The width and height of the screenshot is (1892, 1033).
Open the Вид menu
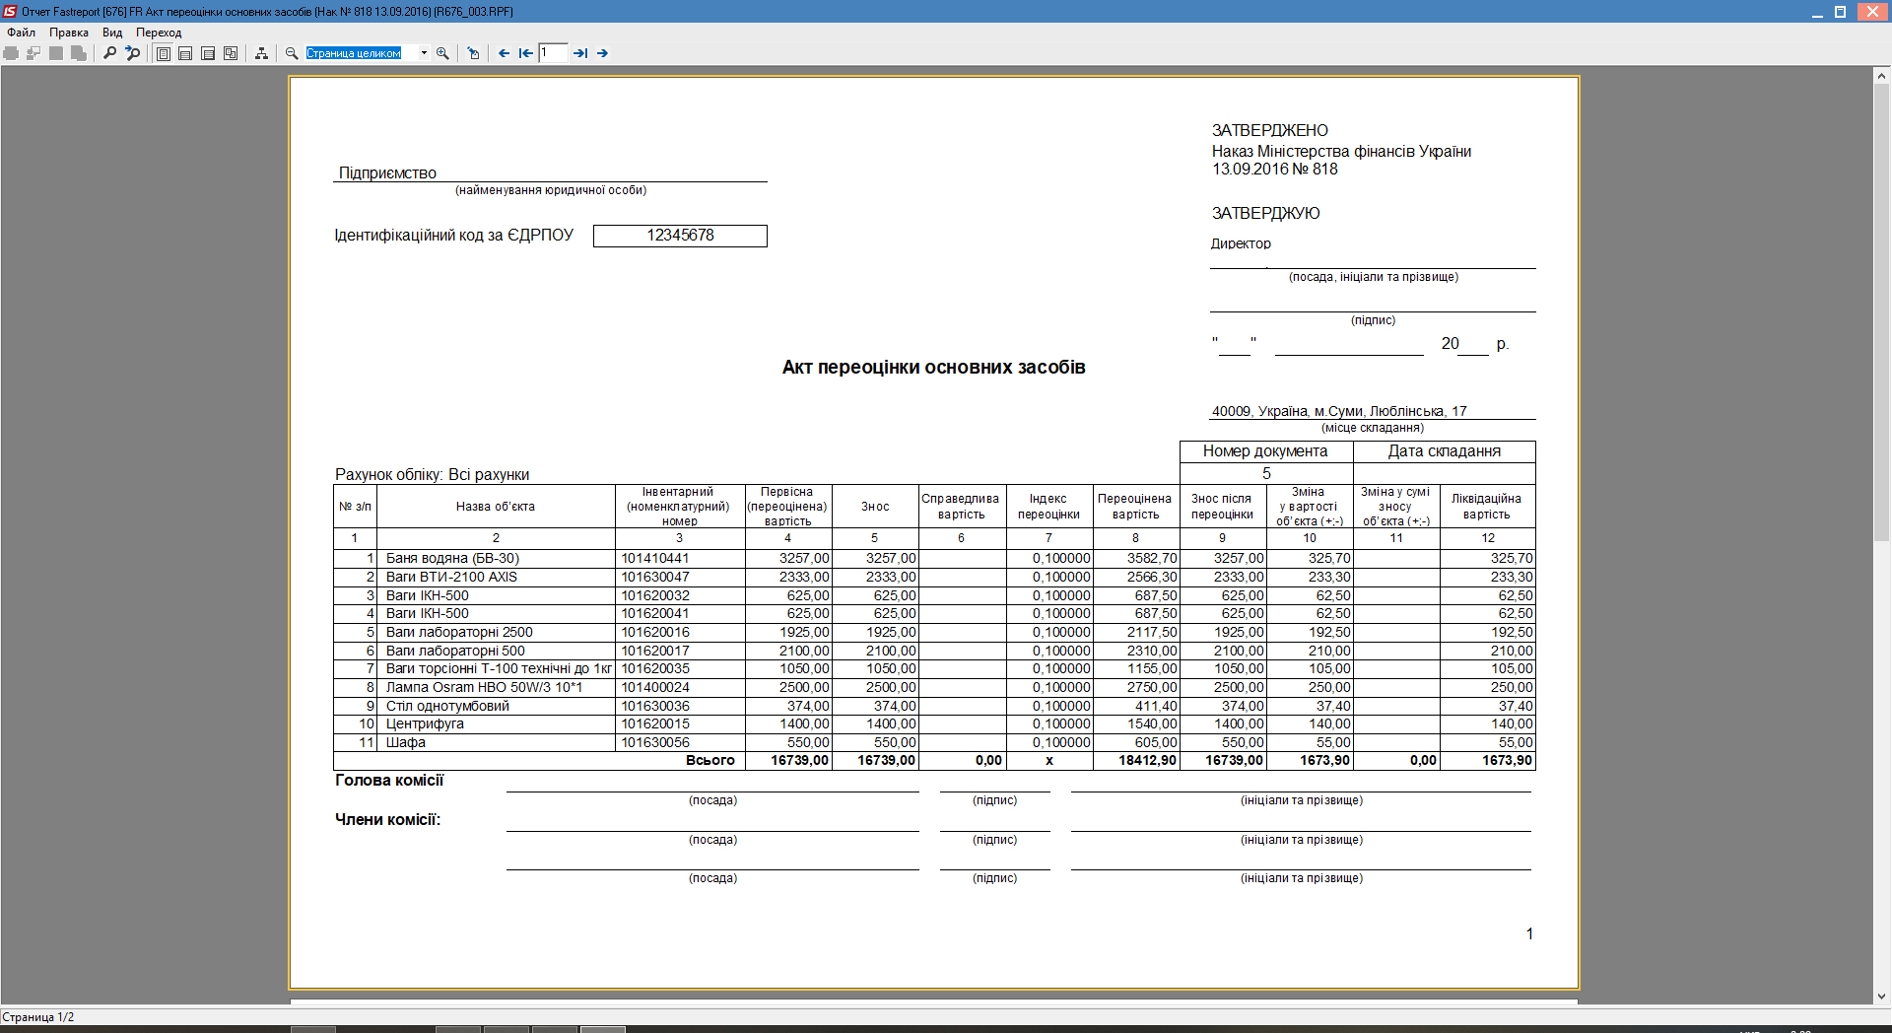(112, 33)
